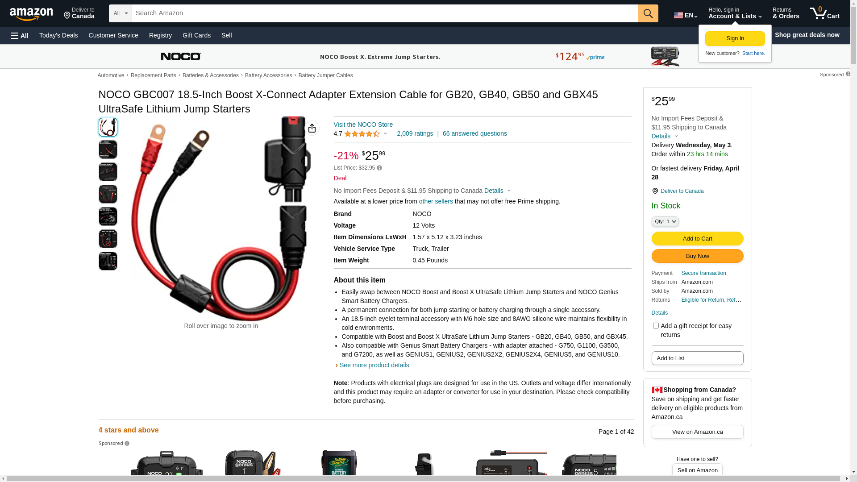Open the Qty quantity dropdown
The width and height of the screenshot is (857, 482).
click(665, 221)
